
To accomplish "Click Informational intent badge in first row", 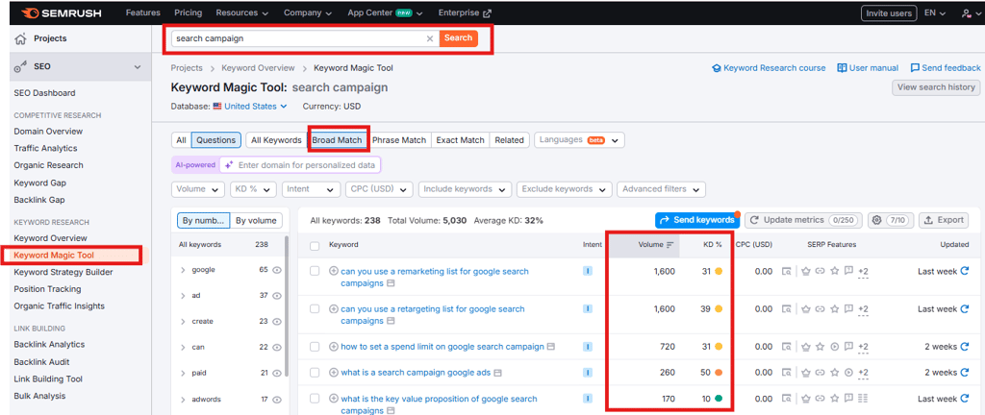I will 588,272.
